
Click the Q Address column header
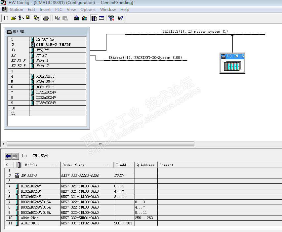[146, 165]
